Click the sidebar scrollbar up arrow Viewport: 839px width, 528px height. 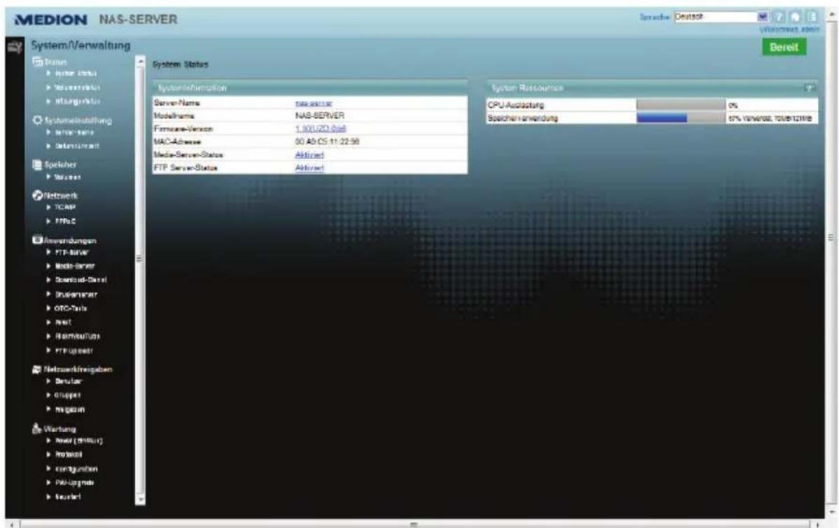click(x=140, y=61)
